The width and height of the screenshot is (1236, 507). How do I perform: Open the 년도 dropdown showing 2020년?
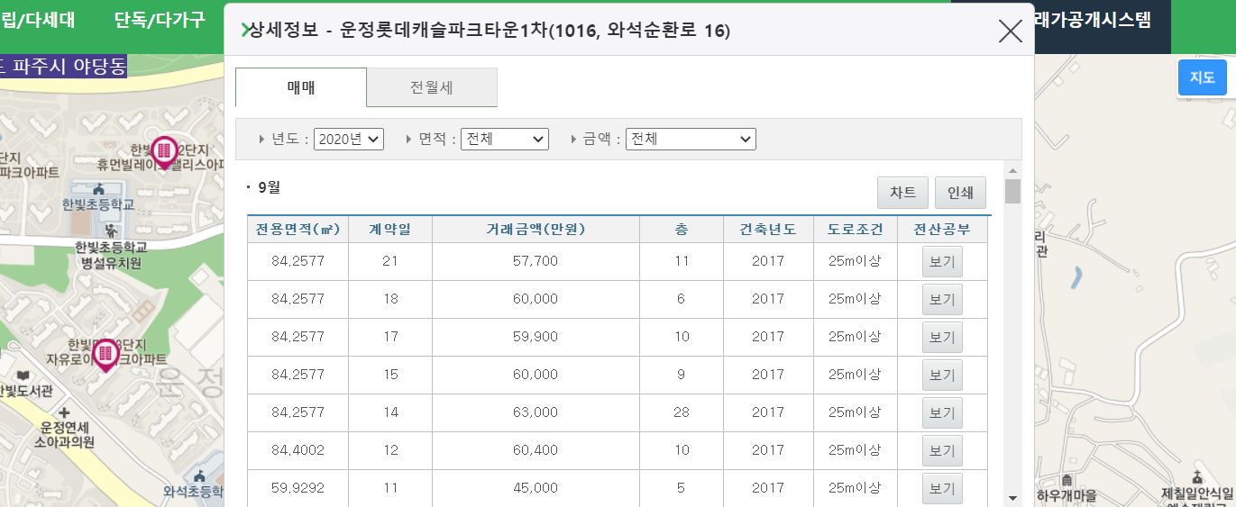coord(349,140)
